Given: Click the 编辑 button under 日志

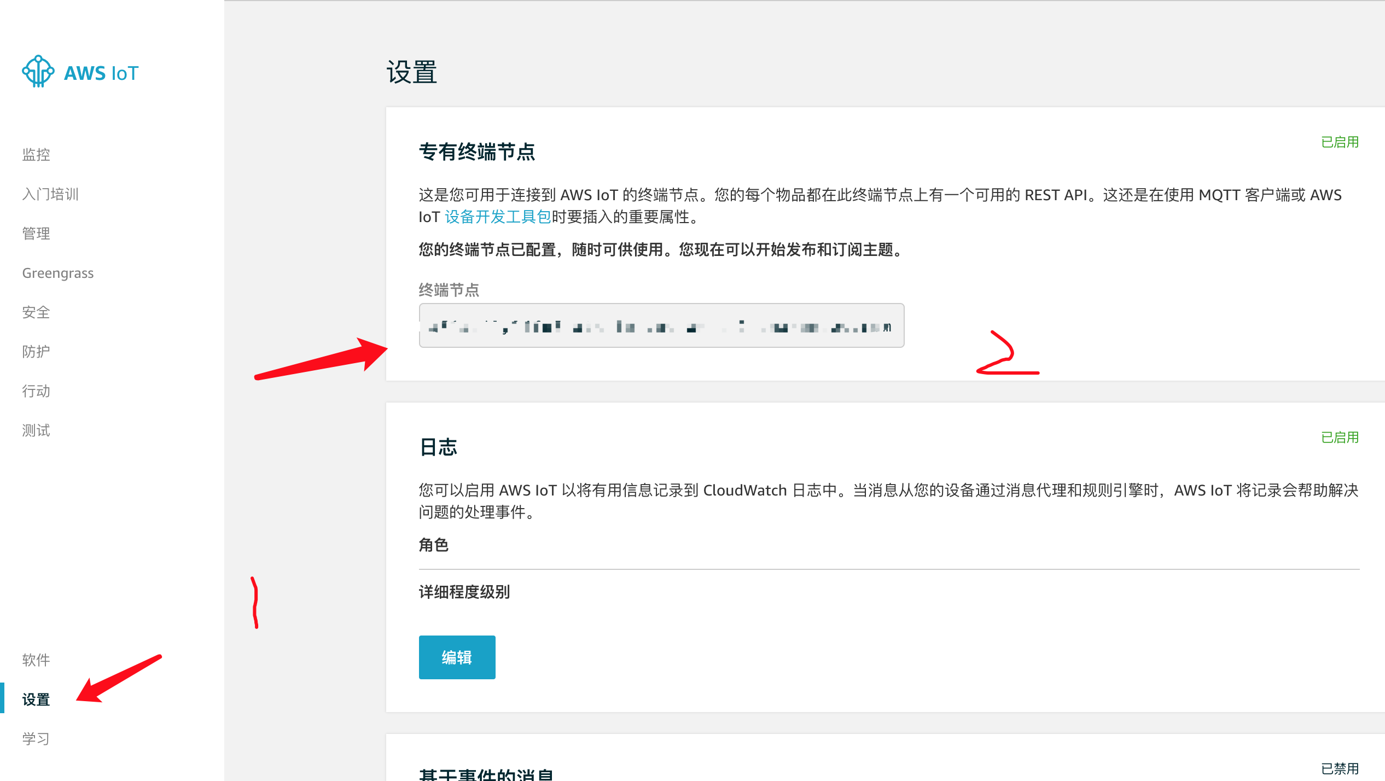Looking at the screenshot, I should (x=457, y=657).
